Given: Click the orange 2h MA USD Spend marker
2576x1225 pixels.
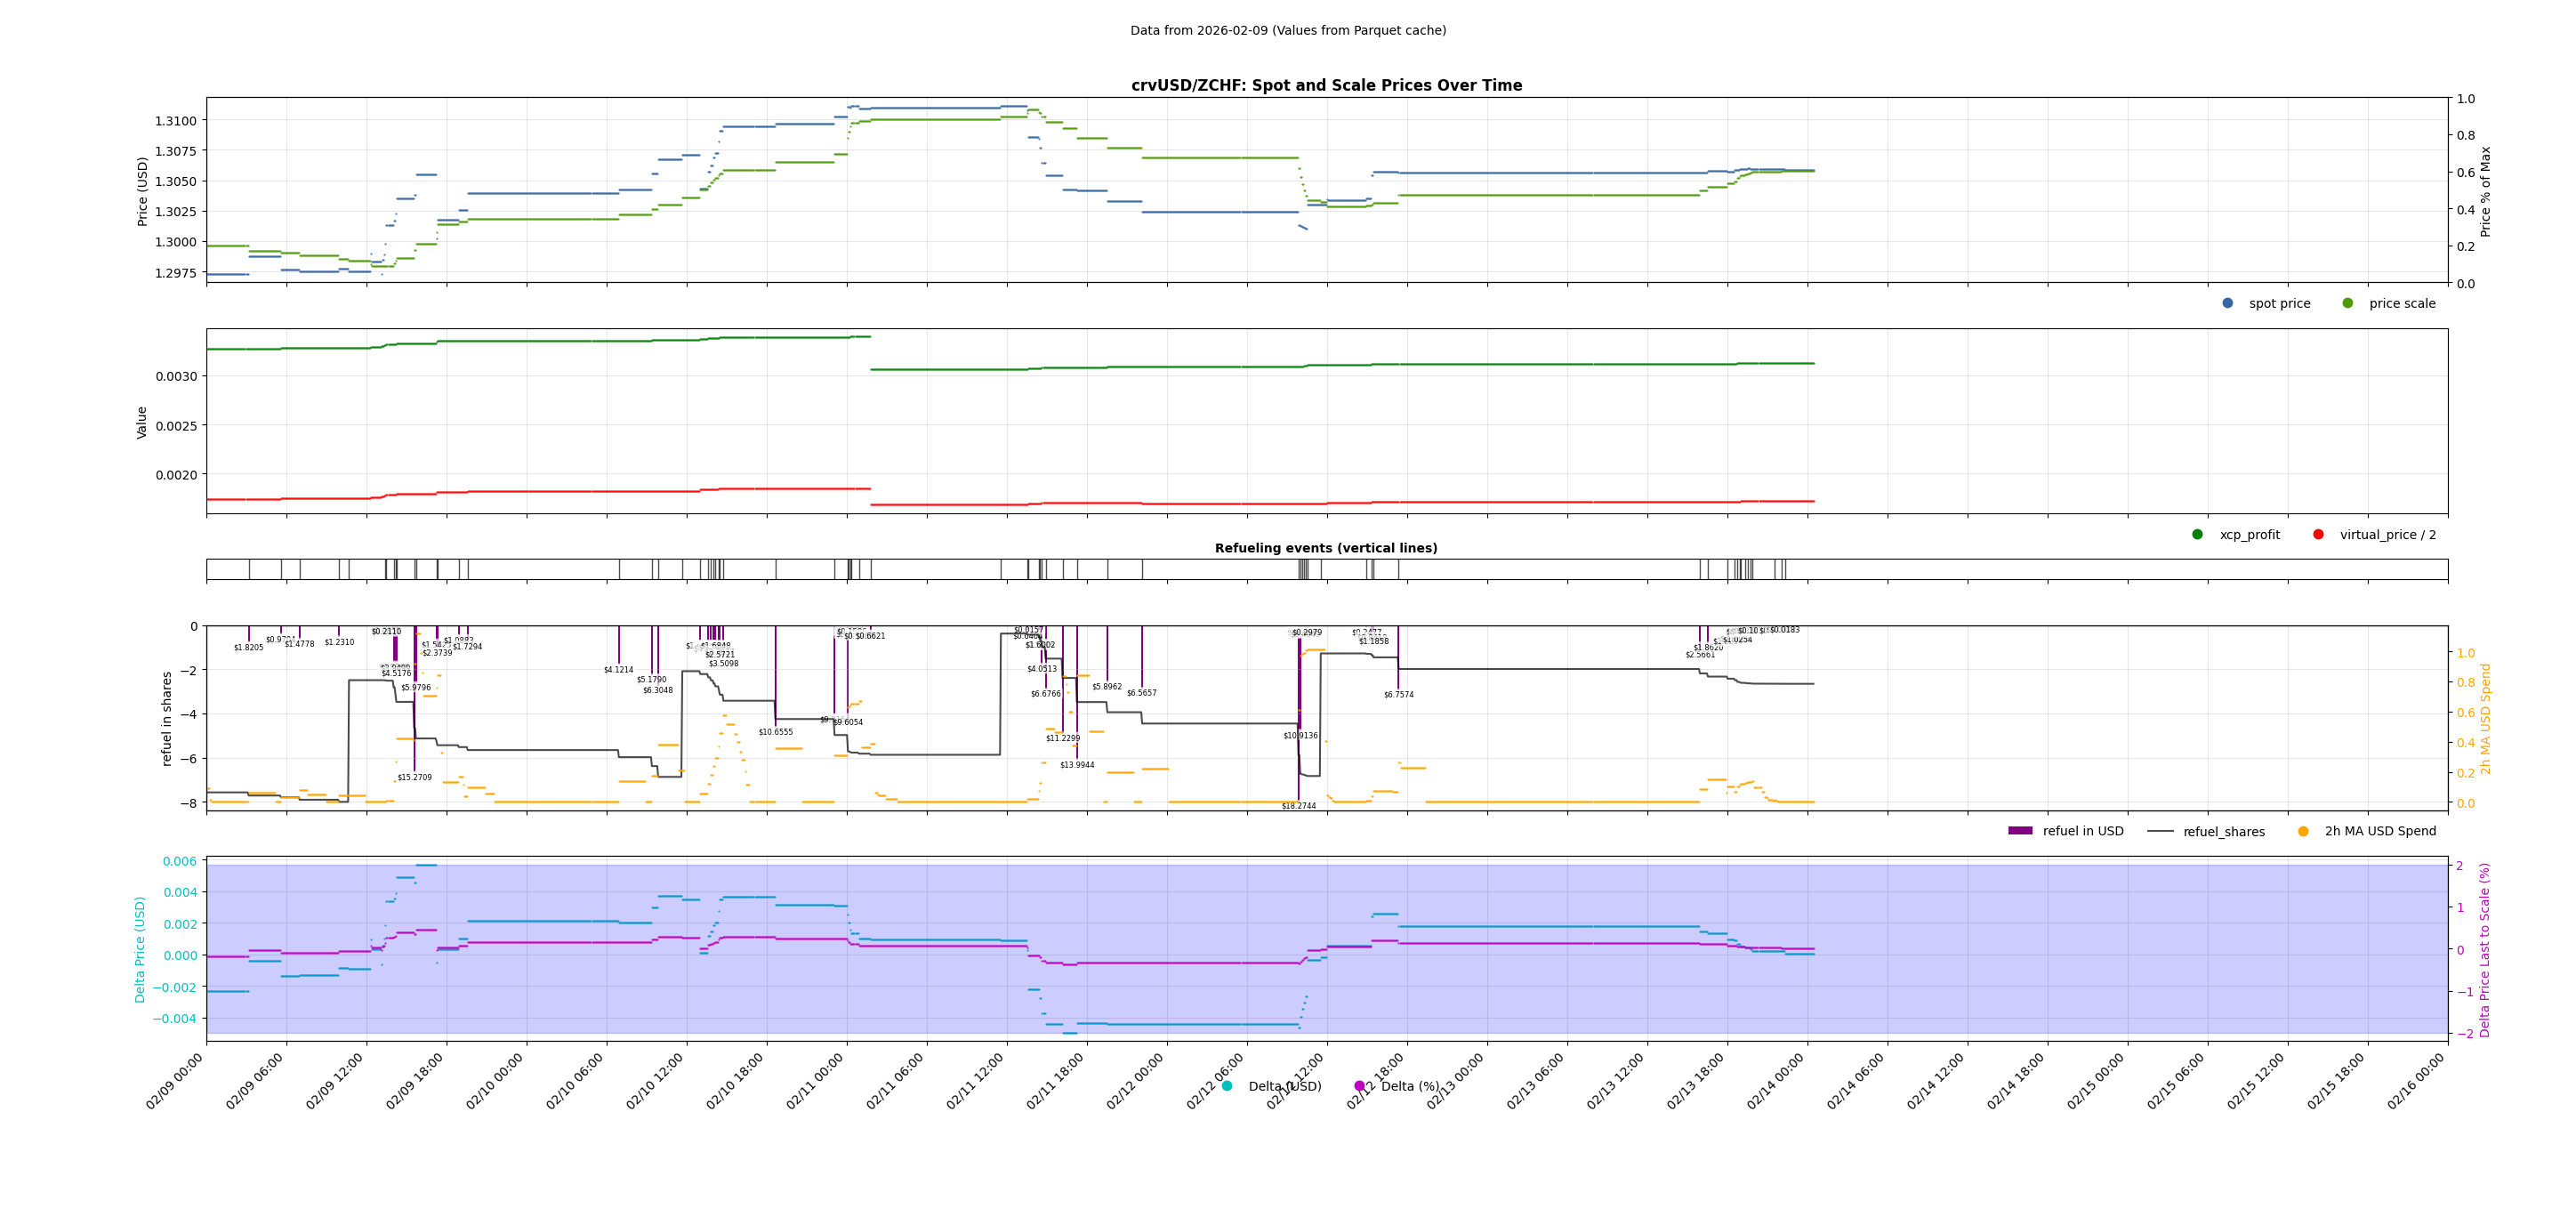Looking at the screenshot, I should (x=2303, y=831).
